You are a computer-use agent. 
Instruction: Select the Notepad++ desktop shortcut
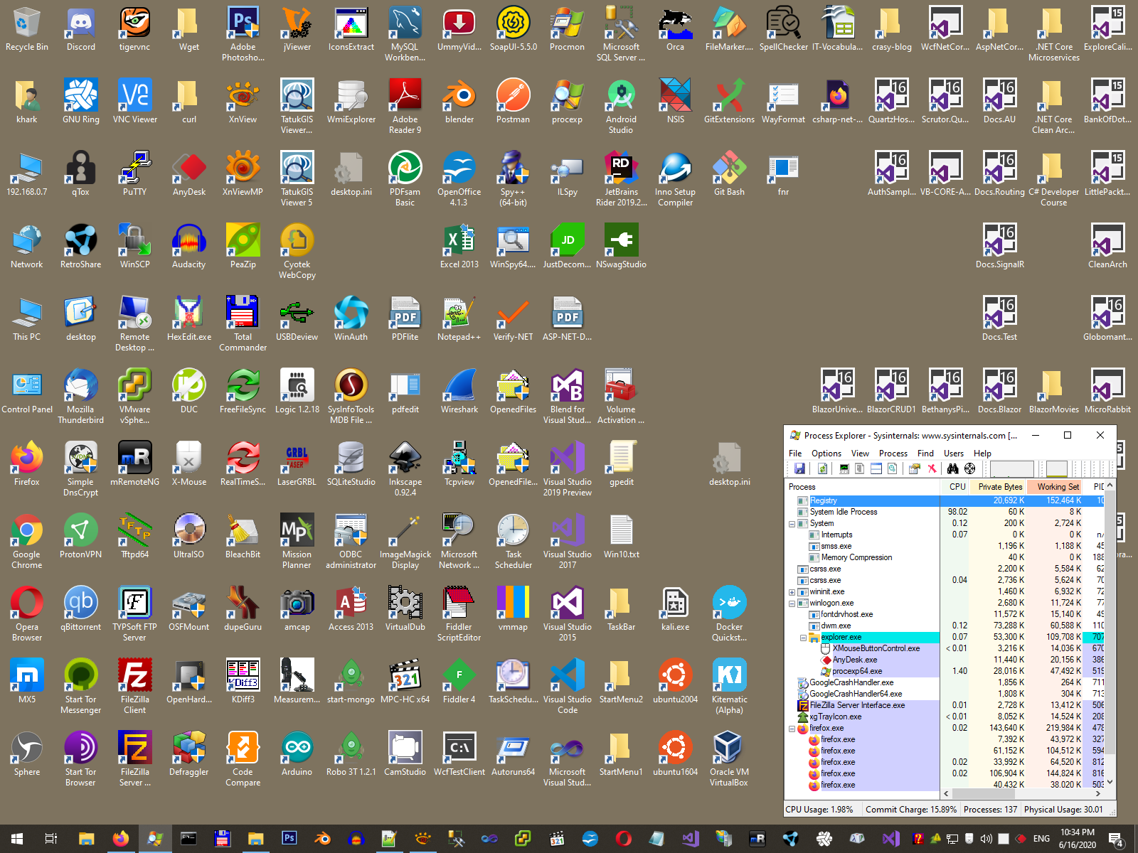click(459, 319)
